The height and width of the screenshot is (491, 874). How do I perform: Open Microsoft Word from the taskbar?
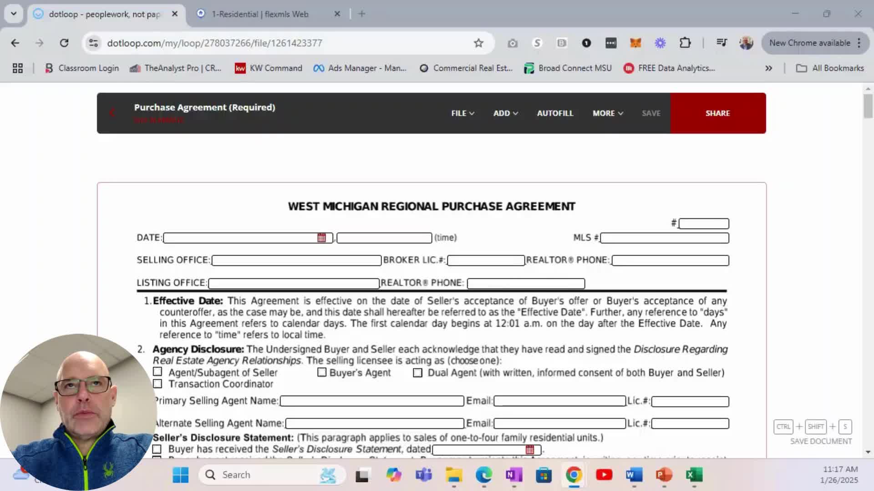point(634,475)
